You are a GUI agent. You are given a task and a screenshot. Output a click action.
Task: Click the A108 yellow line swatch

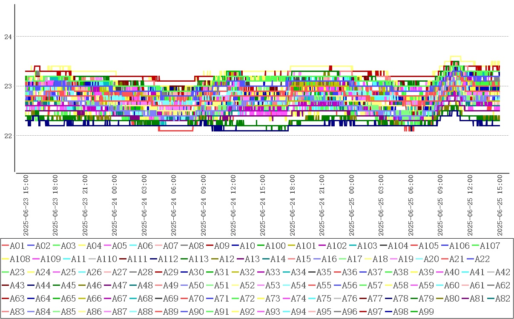5,259
